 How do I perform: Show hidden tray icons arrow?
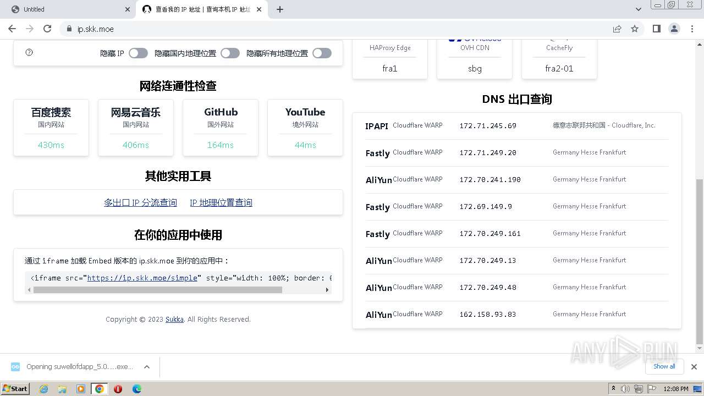613,389
